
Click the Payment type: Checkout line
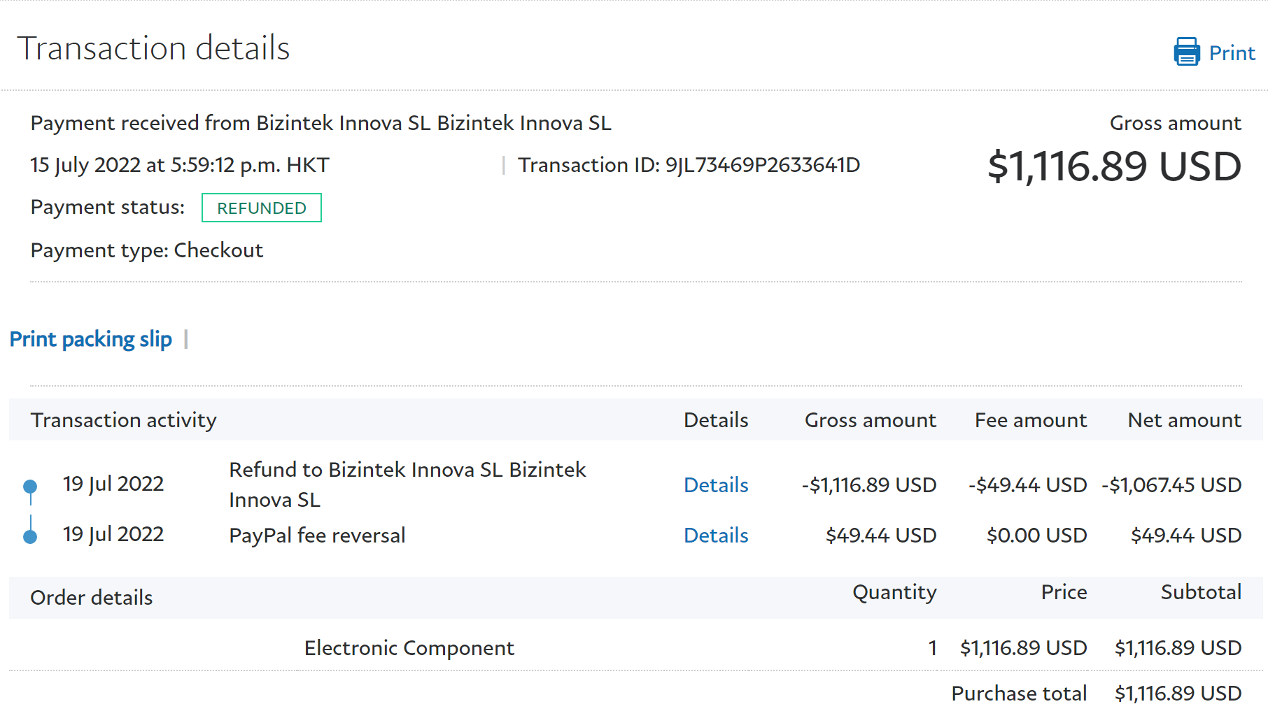(x=147, y=250)
